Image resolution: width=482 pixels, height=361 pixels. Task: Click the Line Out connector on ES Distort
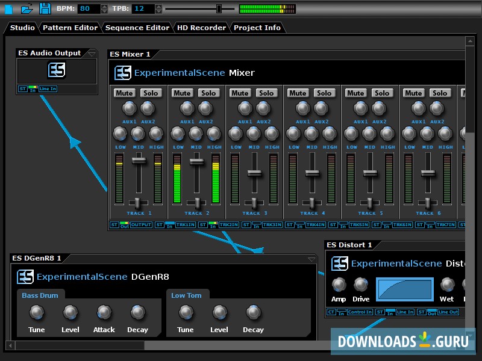click(447, 312)
